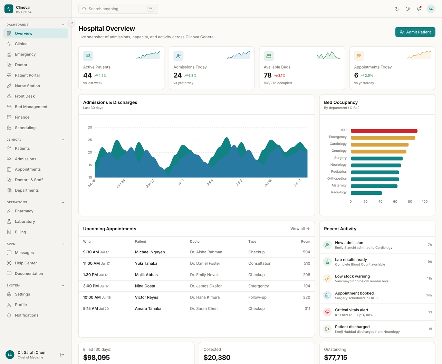This screenshot has height=364, width=442.
Task: Click the Front Desk bell icon
Action: (x=9, y=96)
